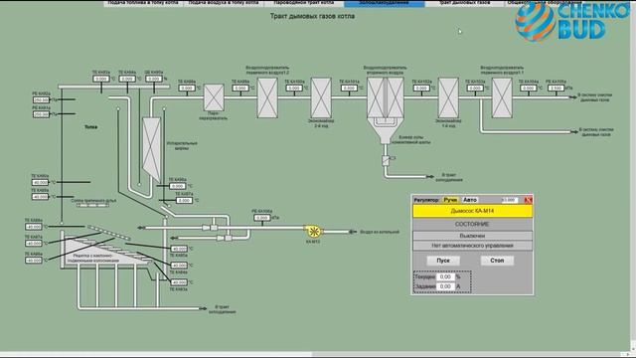Screen dimensions: 636x358
Task: Click the TE KA100a temperature value
Action: (294, 89)
